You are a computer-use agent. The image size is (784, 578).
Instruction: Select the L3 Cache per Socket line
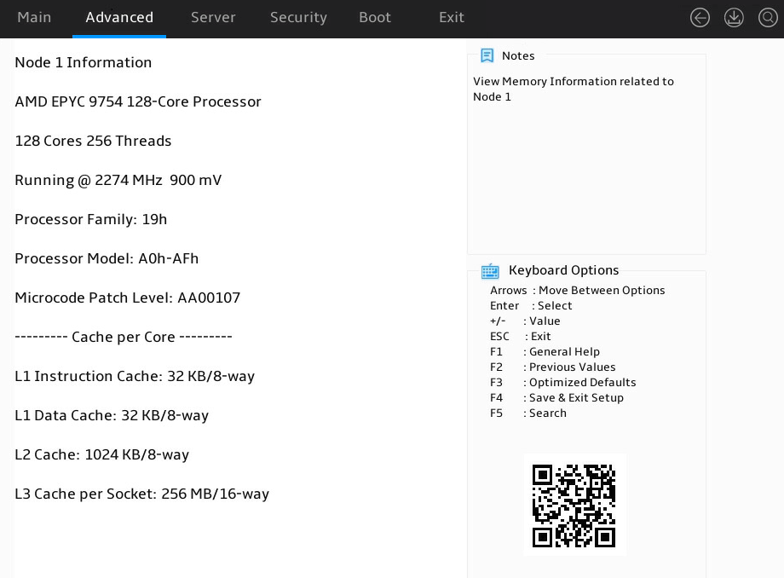[142, 494]
